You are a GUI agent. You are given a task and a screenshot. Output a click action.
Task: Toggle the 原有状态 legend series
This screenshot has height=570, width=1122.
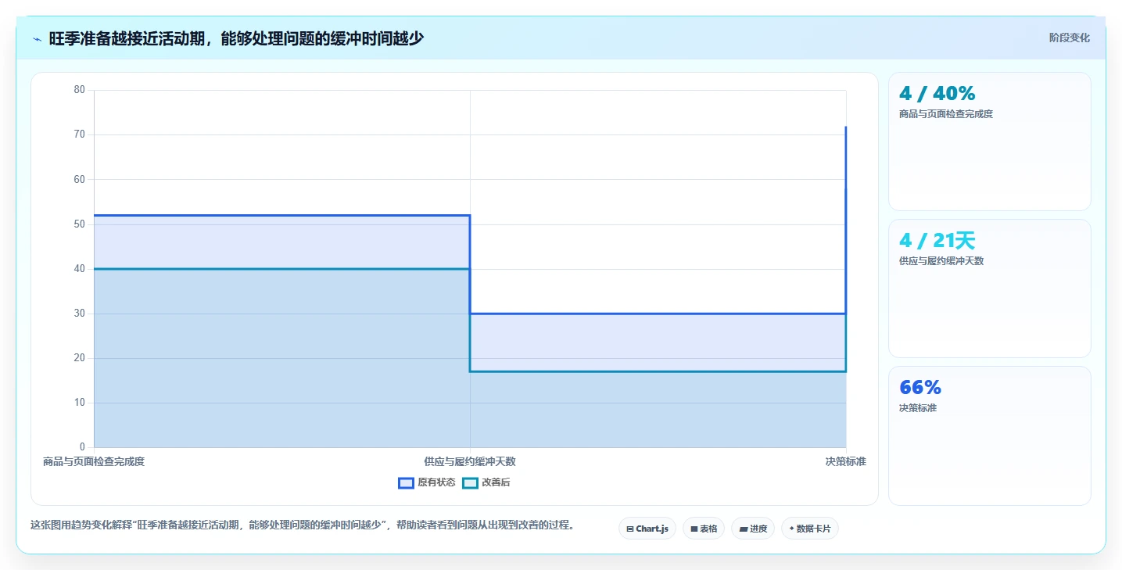coord(427,482)
